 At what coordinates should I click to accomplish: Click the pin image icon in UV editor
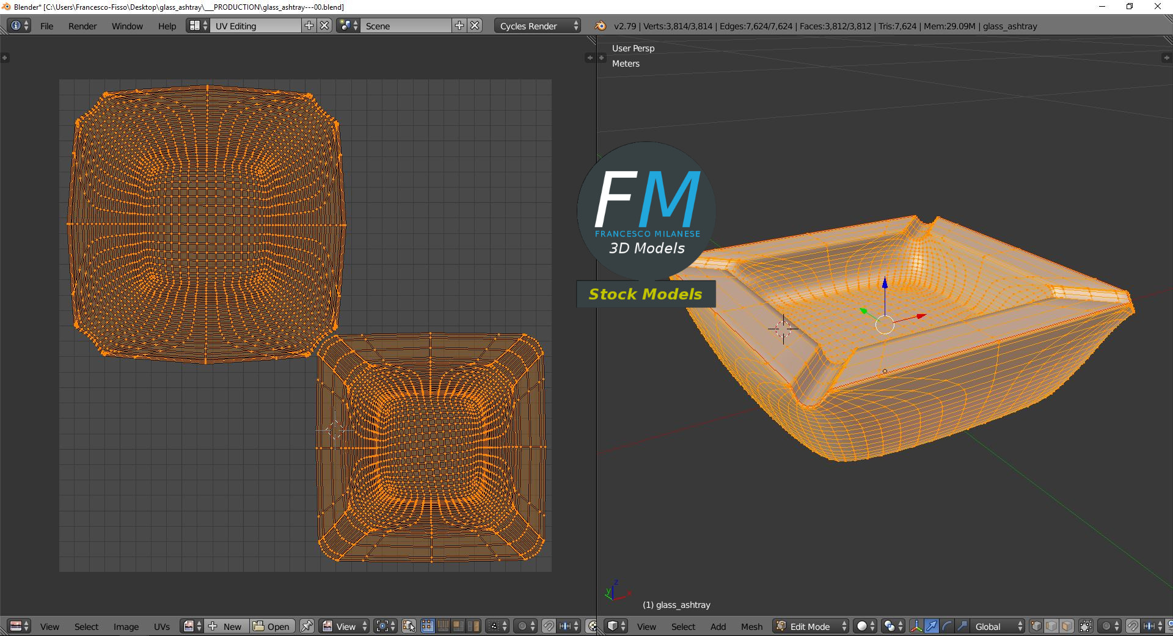pos(307,626)
